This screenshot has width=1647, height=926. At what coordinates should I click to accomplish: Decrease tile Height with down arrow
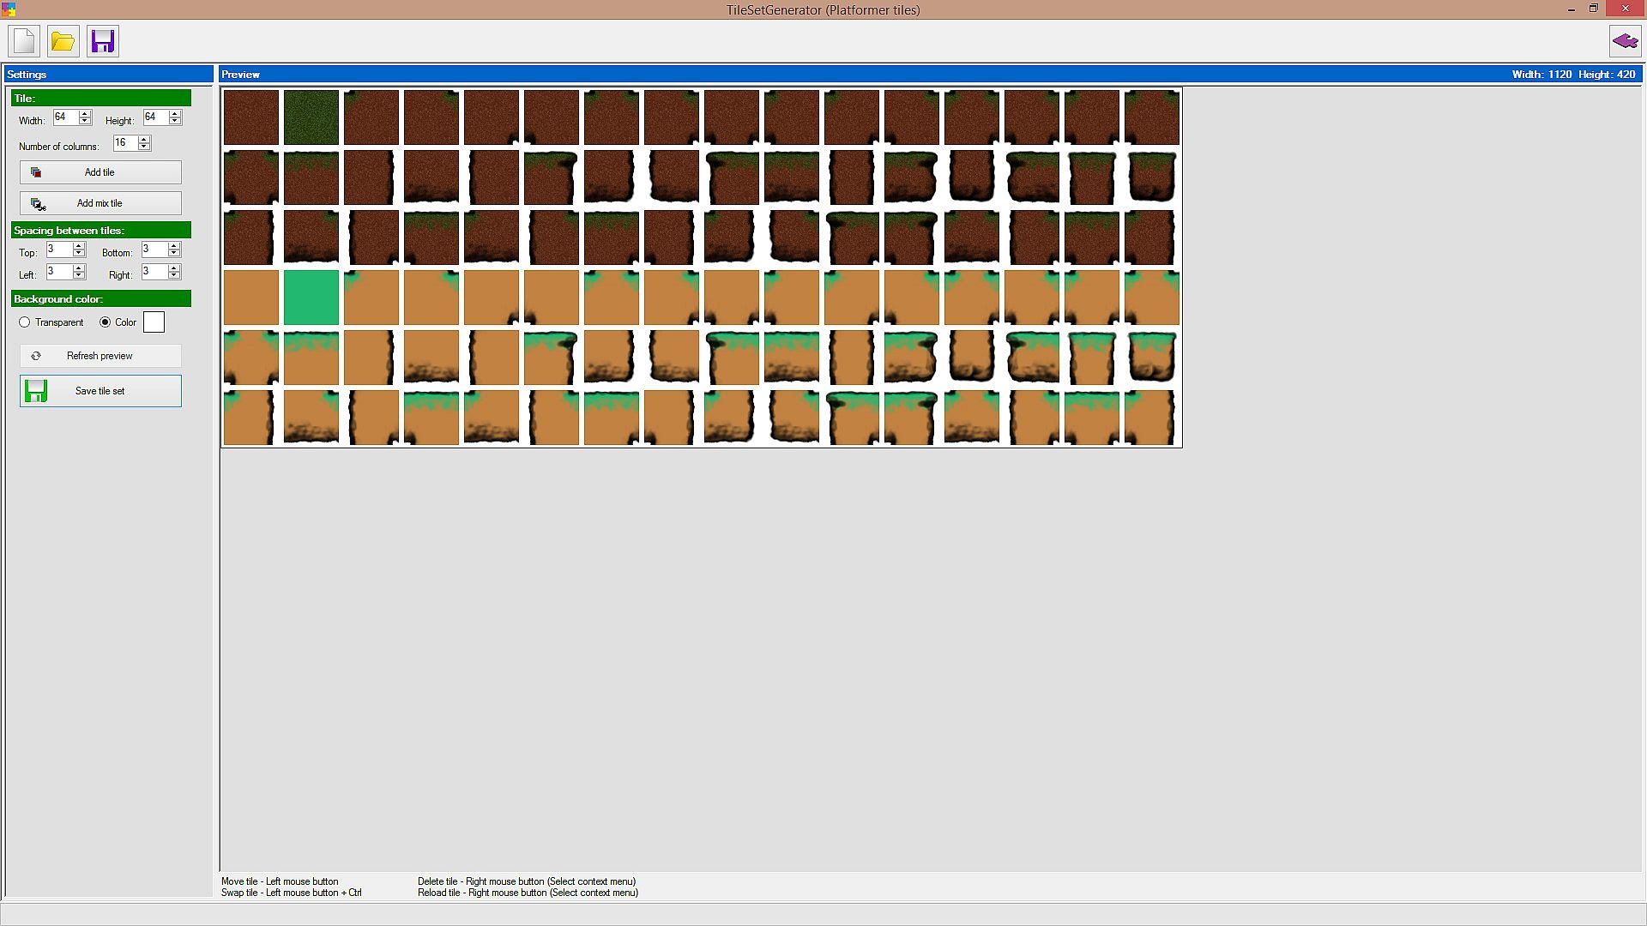pyautogui.click(x=175, y=122)
